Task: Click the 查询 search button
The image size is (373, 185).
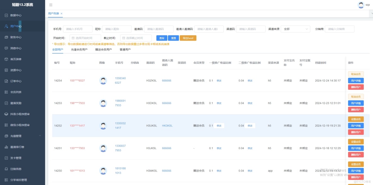Action: (162, 37)
